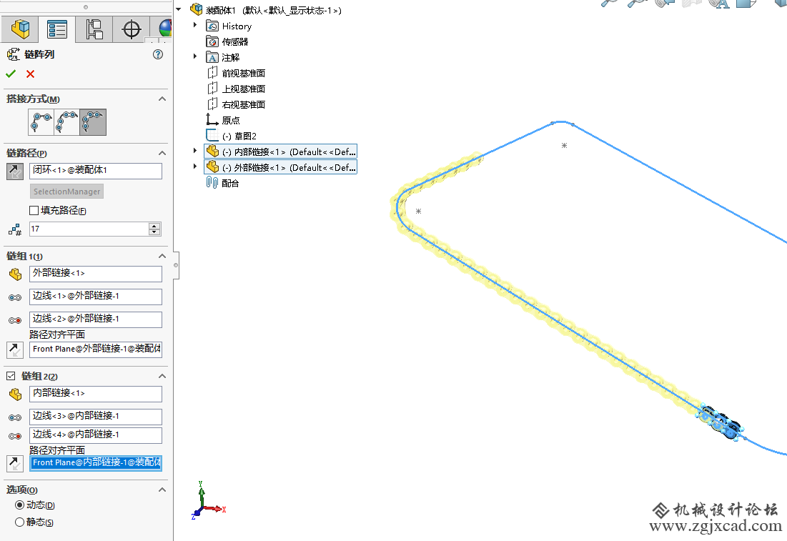Click the instance count field showing 17
The width and height of the screenshot is (787, 541).
coord(89,229)
